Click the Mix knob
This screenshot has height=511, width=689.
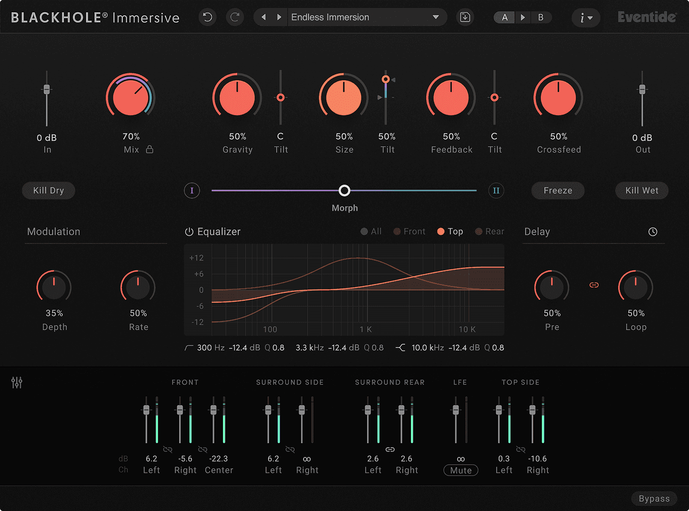pos(131,97)
